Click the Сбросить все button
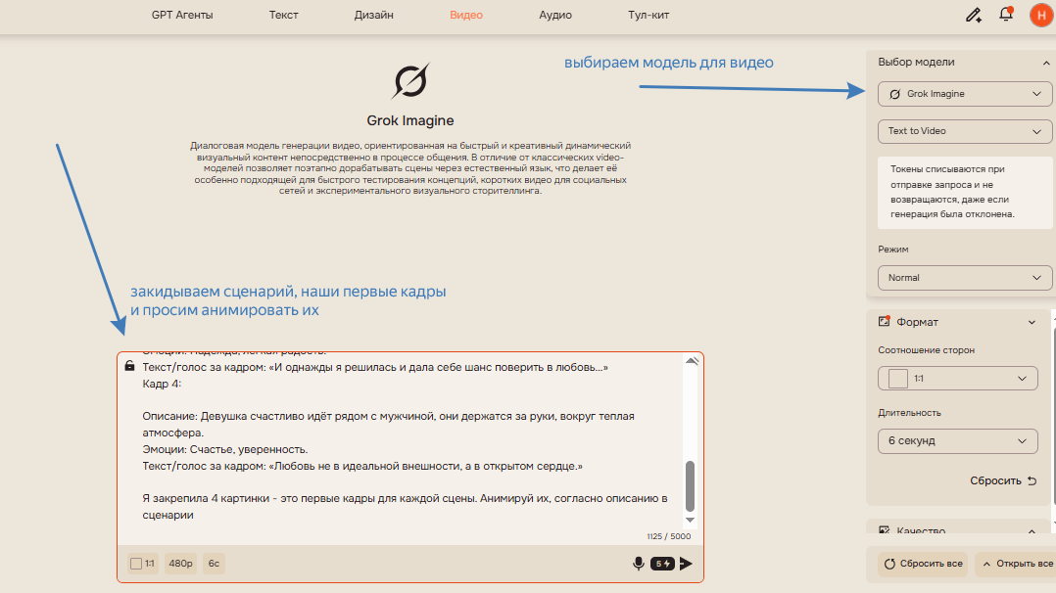 tap(923, 564)
